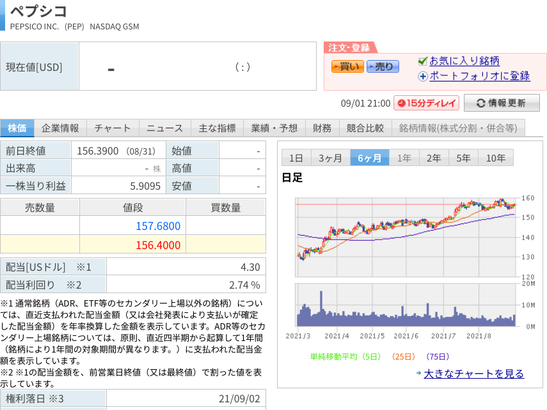Screen dimensions: 547x410
Task: Click the 現在値[USD] label
Action: click(x=34, y=67)
